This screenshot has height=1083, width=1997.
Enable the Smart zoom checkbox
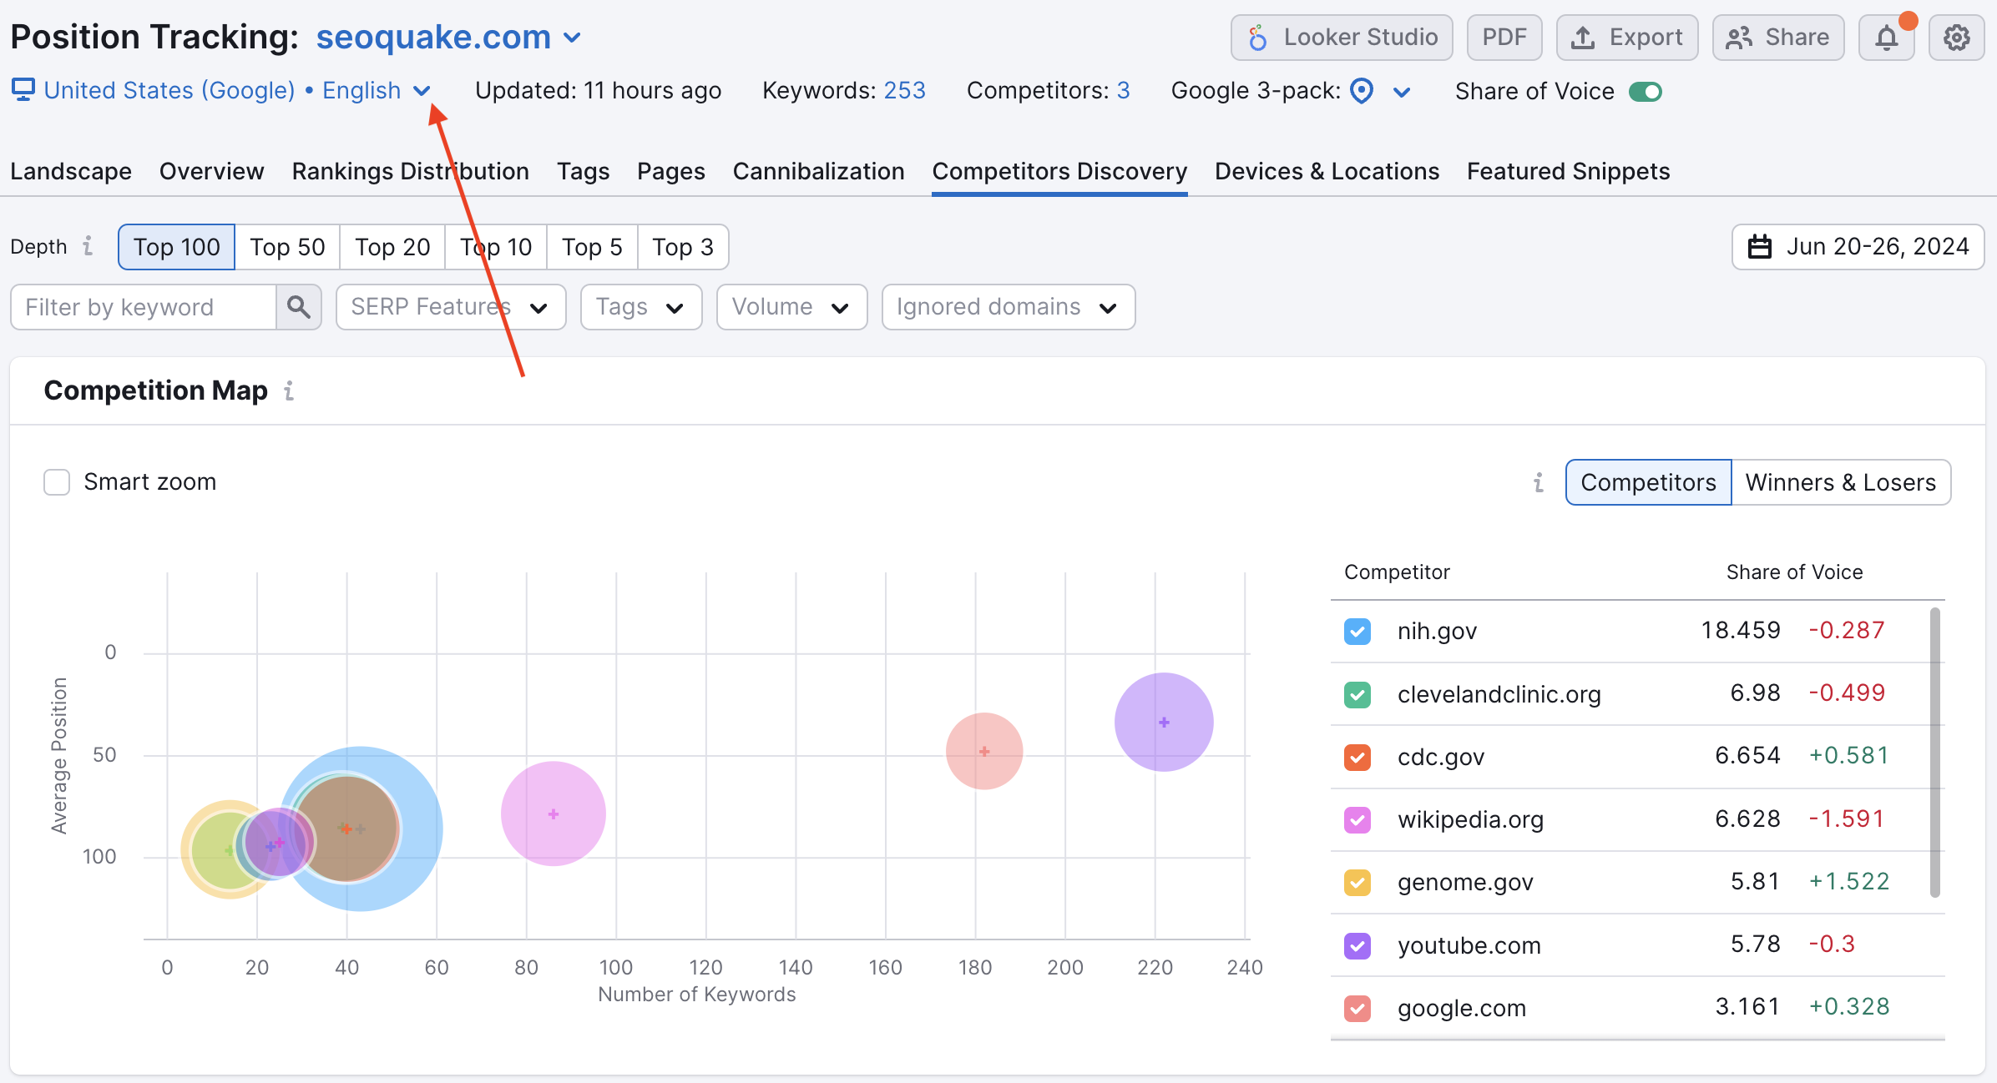pos(57,482)
